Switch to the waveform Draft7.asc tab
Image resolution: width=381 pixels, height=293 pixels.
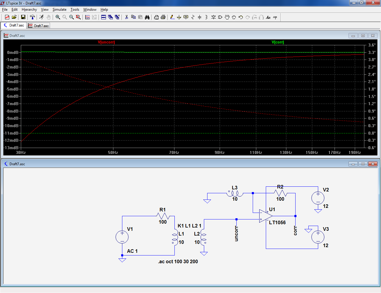coord(38,26)
